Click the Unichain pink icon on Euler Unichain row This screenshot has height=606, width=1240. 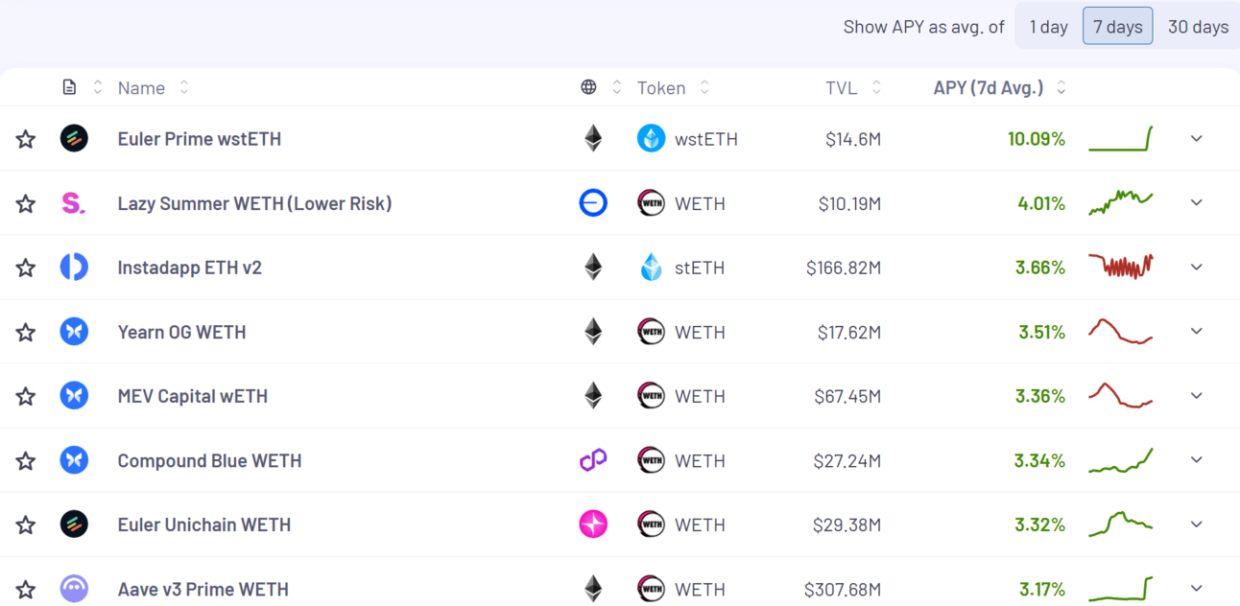[x=593, y=524]
